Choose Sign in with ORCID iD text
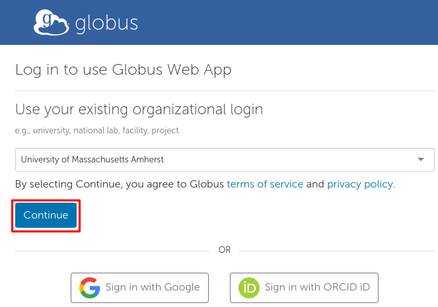 click(x=317, y=287)
